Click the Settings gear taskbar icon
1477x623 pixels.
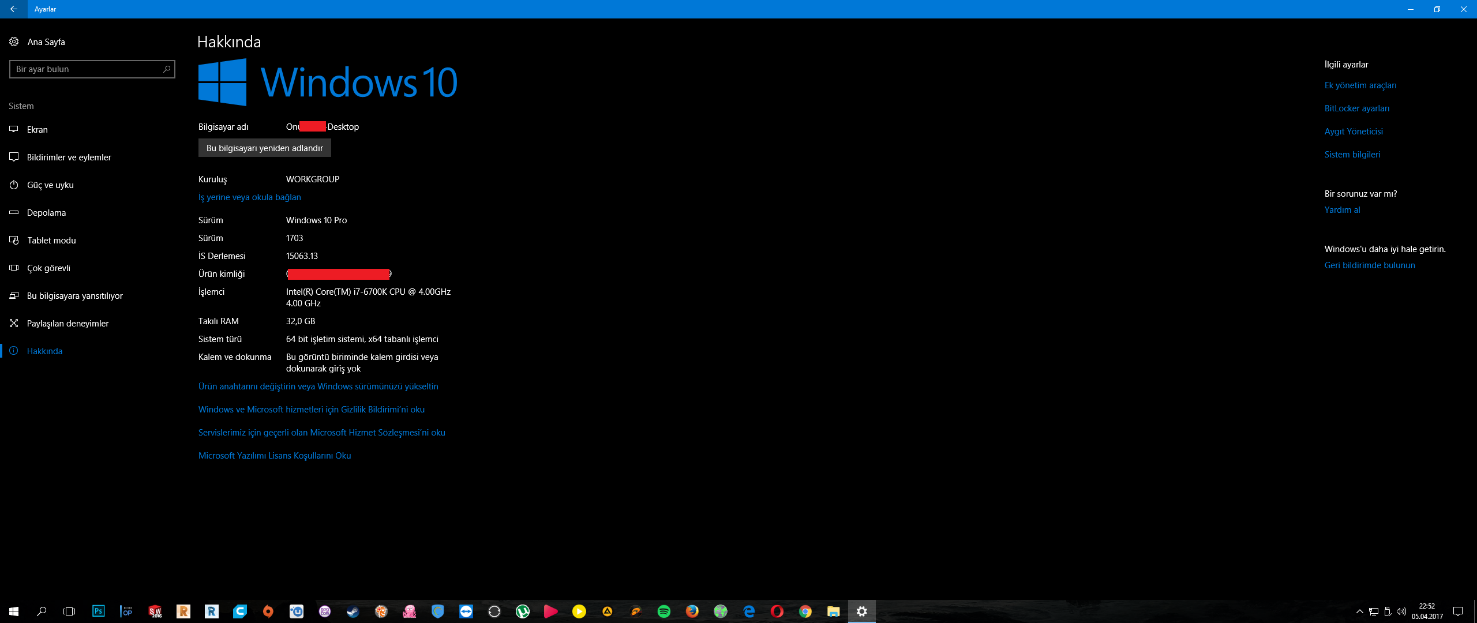click(x=862, y=611)
